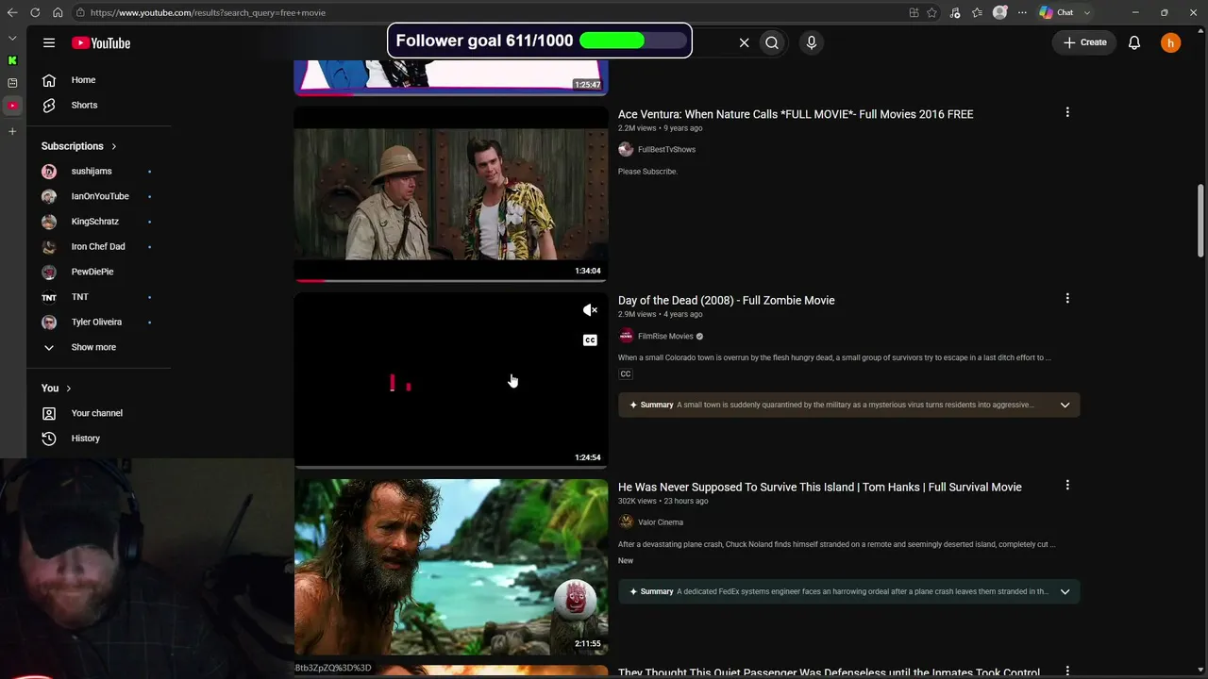Expand the You section
Screen dimensions: 1208x679
click(57, 389)
